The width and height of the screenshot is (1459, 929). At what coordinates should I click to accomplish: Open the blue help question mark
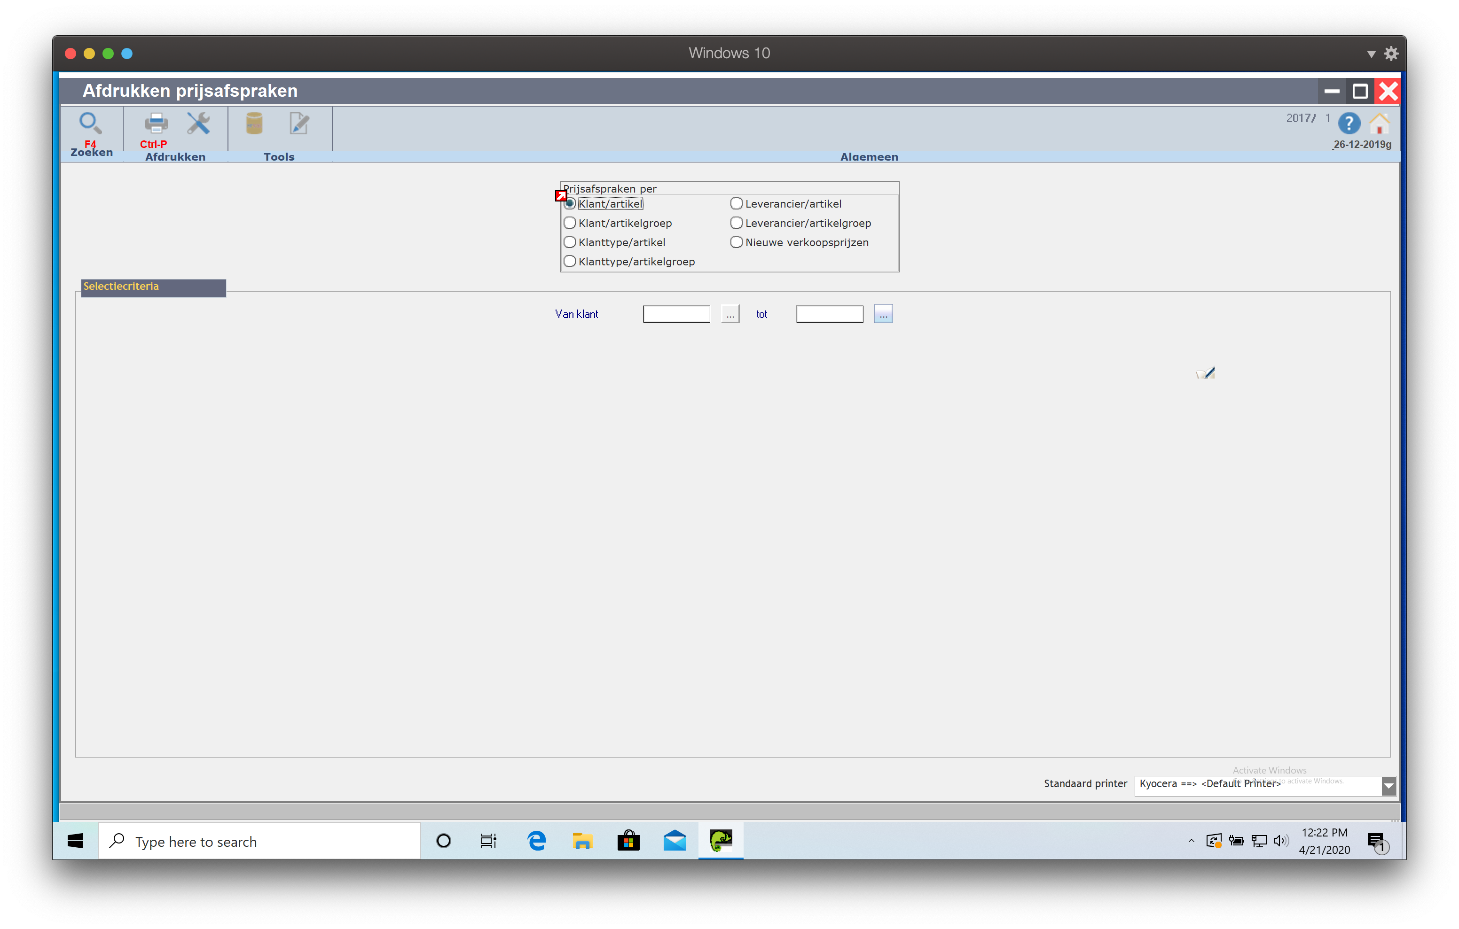coord(1349,124)
